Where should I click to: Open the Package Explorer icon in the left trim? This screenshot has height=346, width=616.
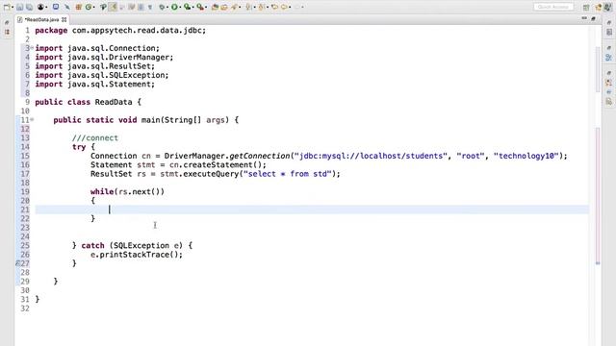pos(7,32)
